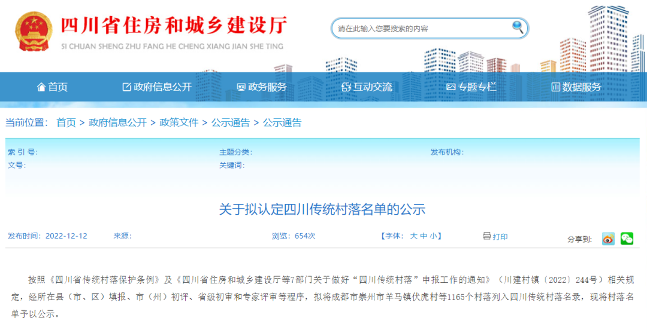Open 政府信息公开 navigation menu
Image resolution: width=647 pixels, height=336 pixels.
[157, 87]
